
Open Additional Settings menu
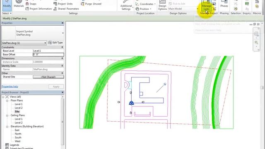126,5
